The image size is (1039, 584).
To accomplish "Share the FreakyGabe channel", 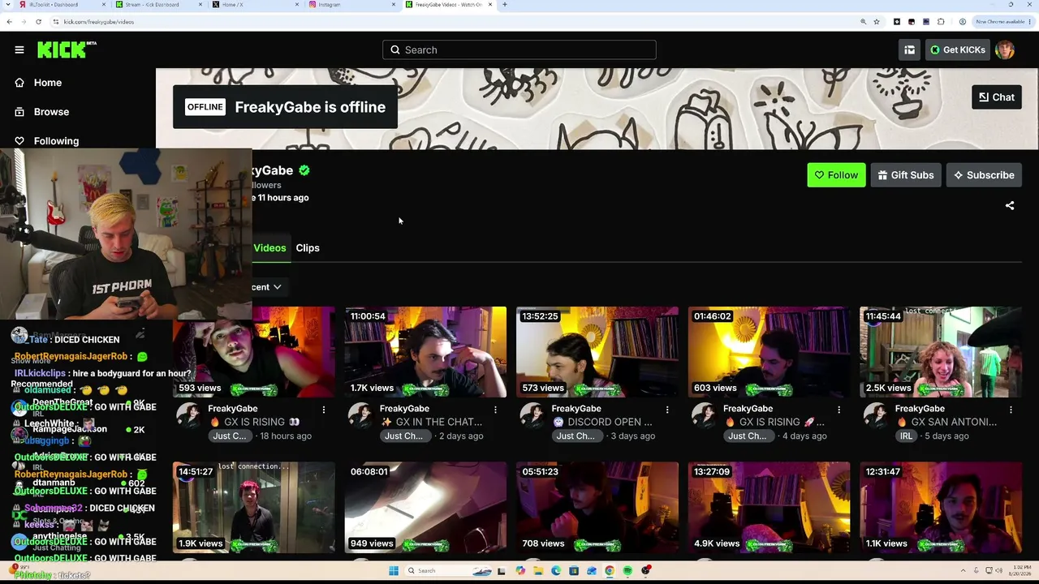I will (x=1010, y=206).
